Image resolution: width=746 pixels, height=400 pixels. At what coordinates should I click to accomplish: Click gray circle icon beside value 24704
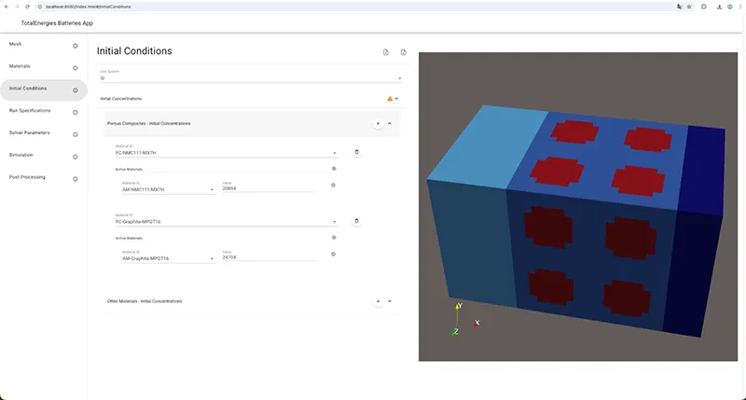coord(333,254)
